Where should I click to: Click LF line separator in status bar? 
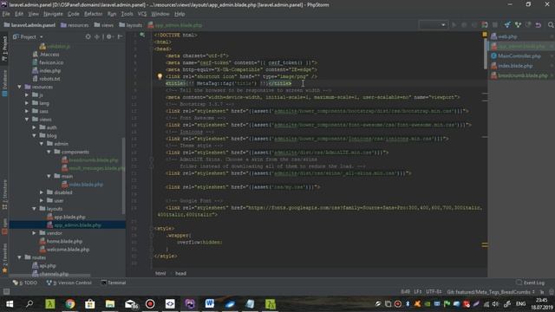(x=418, y=292)
